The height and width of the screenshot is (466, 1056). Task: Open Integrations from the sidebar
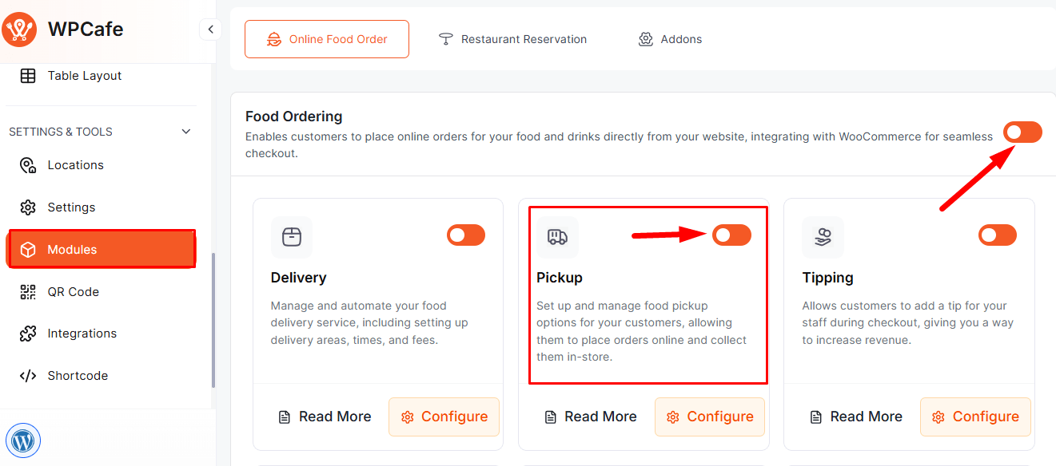82,334
